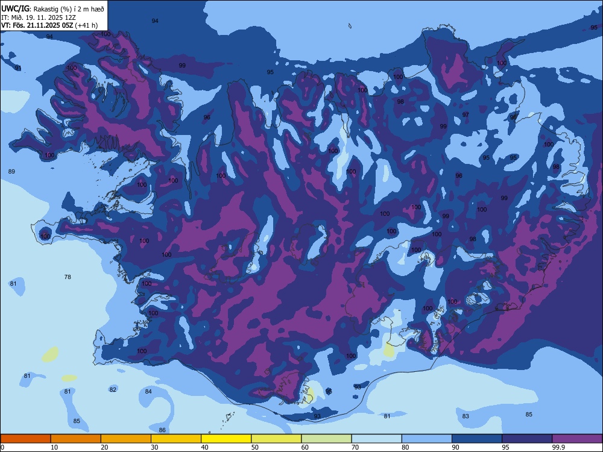Click the '84' humidity value on the map
The height and width of the screenshot is (452, 603).
148,391
